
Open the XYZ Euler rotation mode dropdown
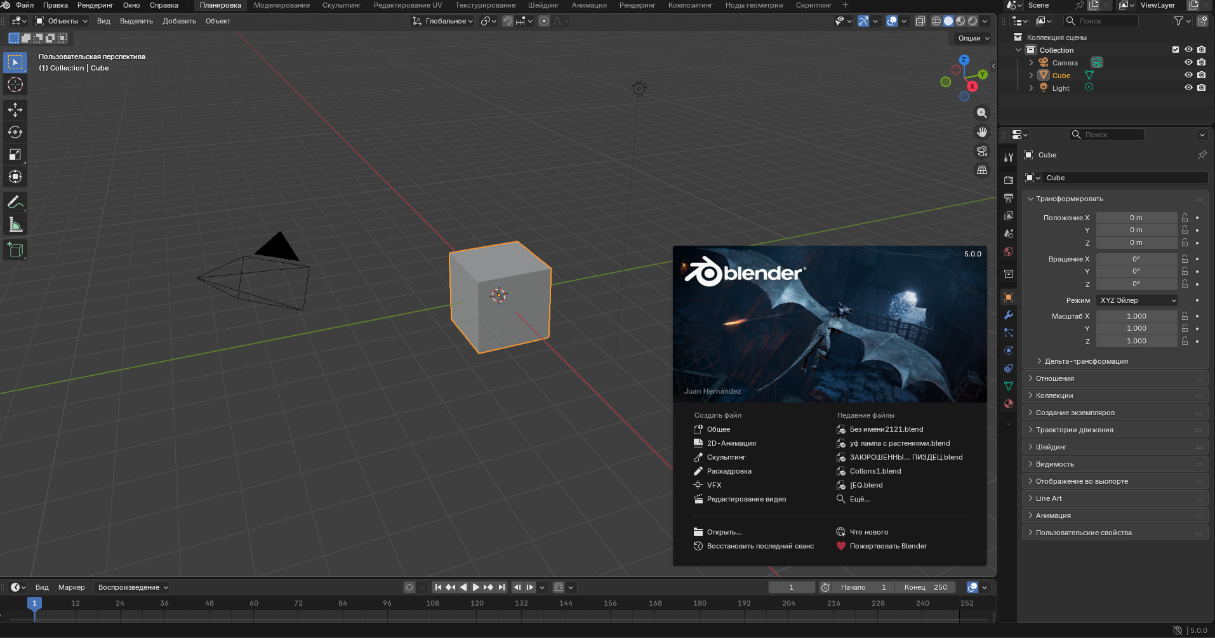(1137, 300)
